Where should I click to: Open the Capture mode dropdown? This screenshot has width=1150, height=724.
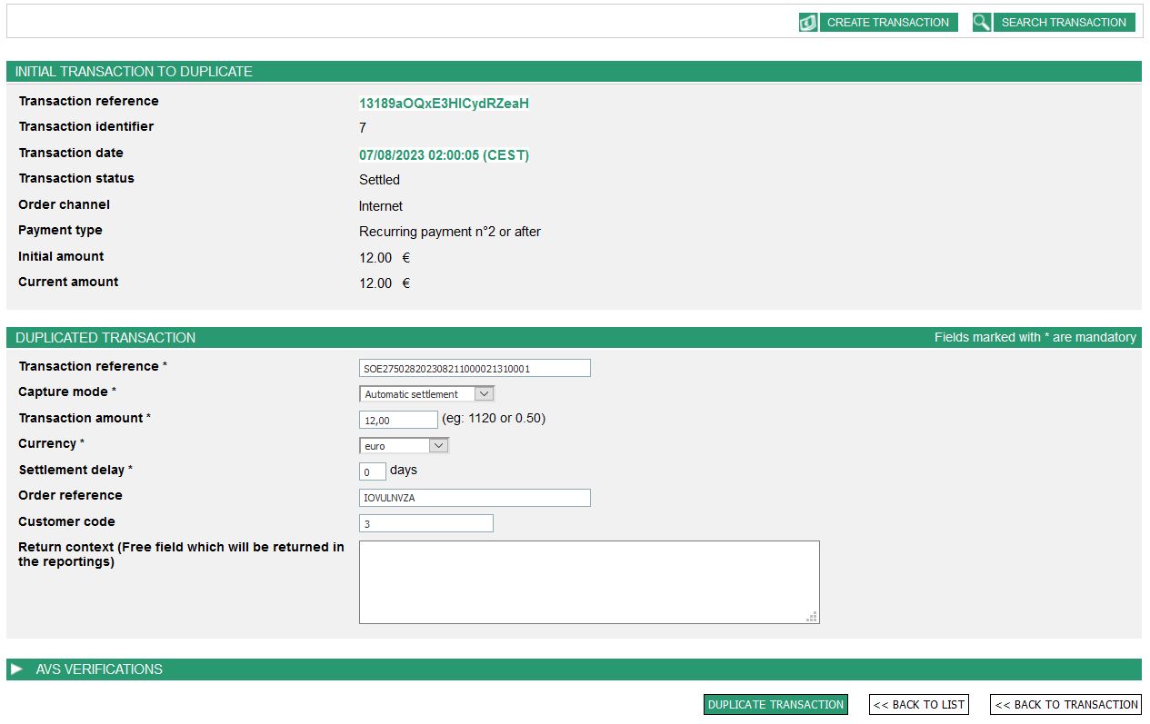click(485, 393)
